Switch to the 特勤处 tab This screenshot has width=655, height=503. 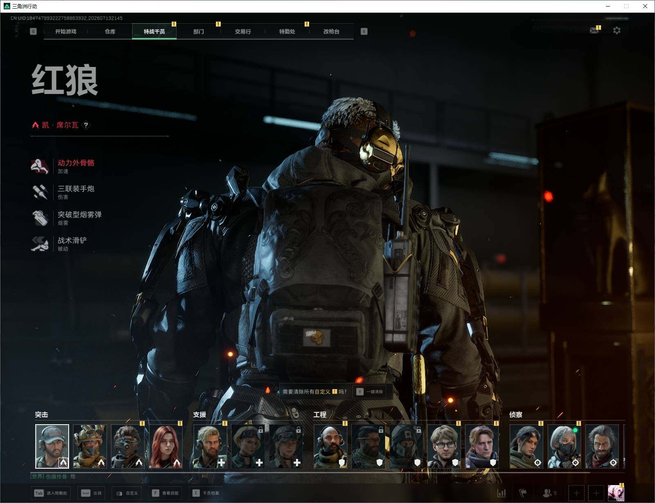coord(287,31)
